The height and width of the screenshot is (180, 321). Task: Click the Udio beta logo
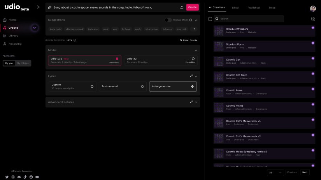click(x=17, y=7)
